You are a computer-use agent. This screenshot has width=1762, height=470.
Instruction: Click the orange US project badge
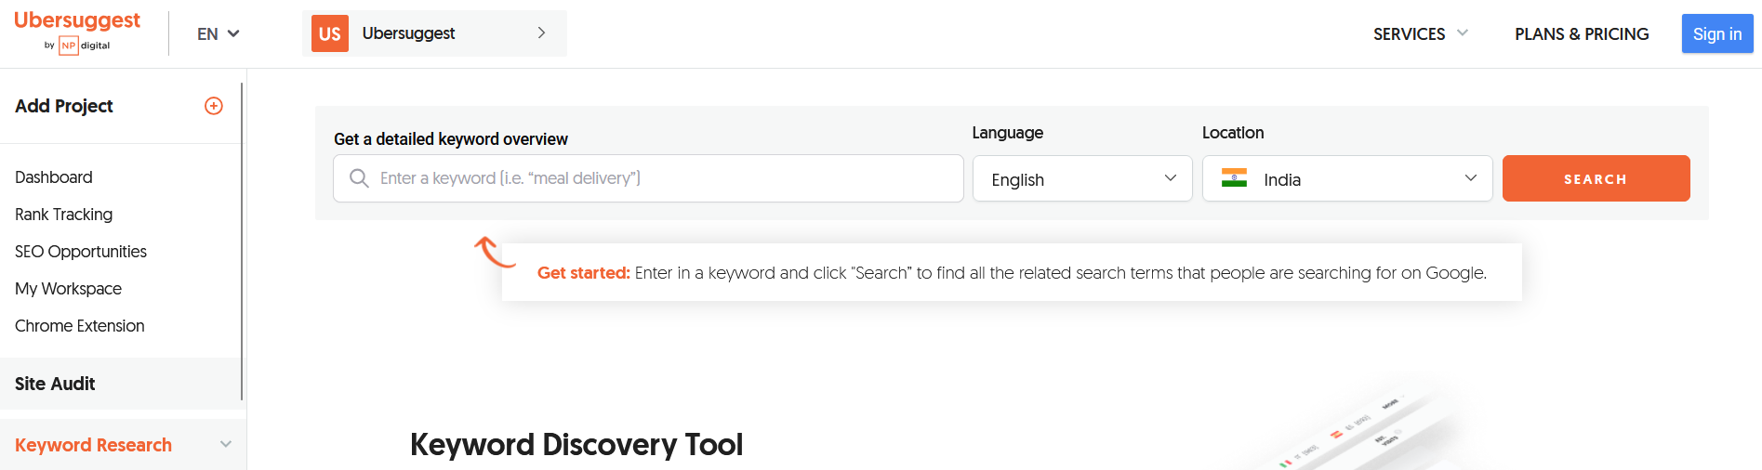(330, 33)
